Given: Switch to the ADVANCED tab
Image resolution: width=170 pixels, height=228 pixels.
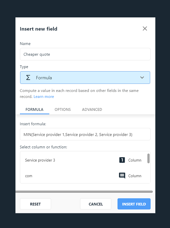Looking at the screenshot, I should pyautogui.click(x=92, y=110).
